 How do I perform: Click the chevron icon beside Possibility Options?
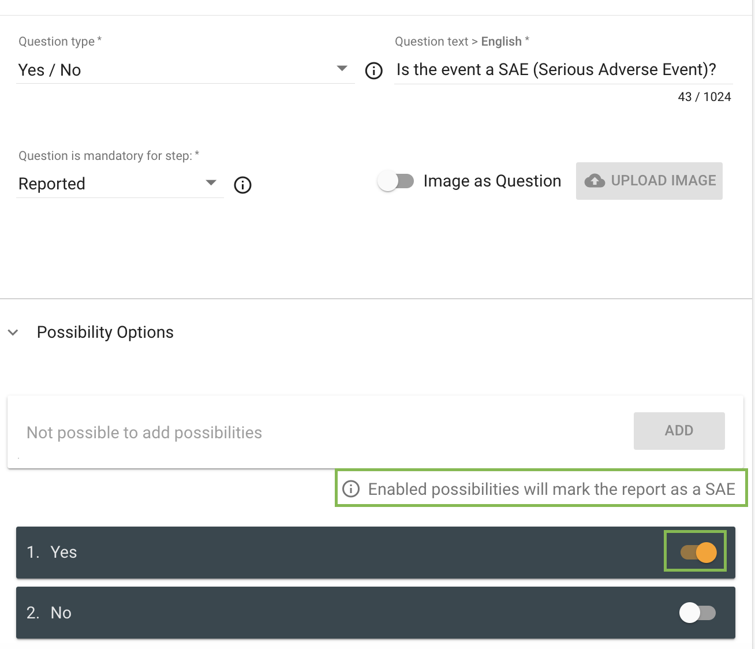(x=13, y=333)
